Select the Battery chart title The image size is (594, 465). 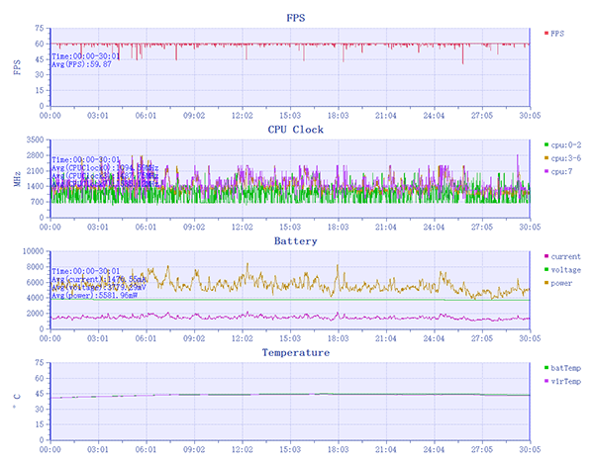[x=295, y=240]
